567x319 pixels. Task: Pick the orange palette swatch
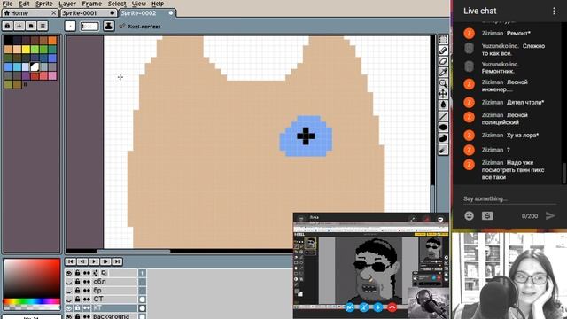pos(52,40)
